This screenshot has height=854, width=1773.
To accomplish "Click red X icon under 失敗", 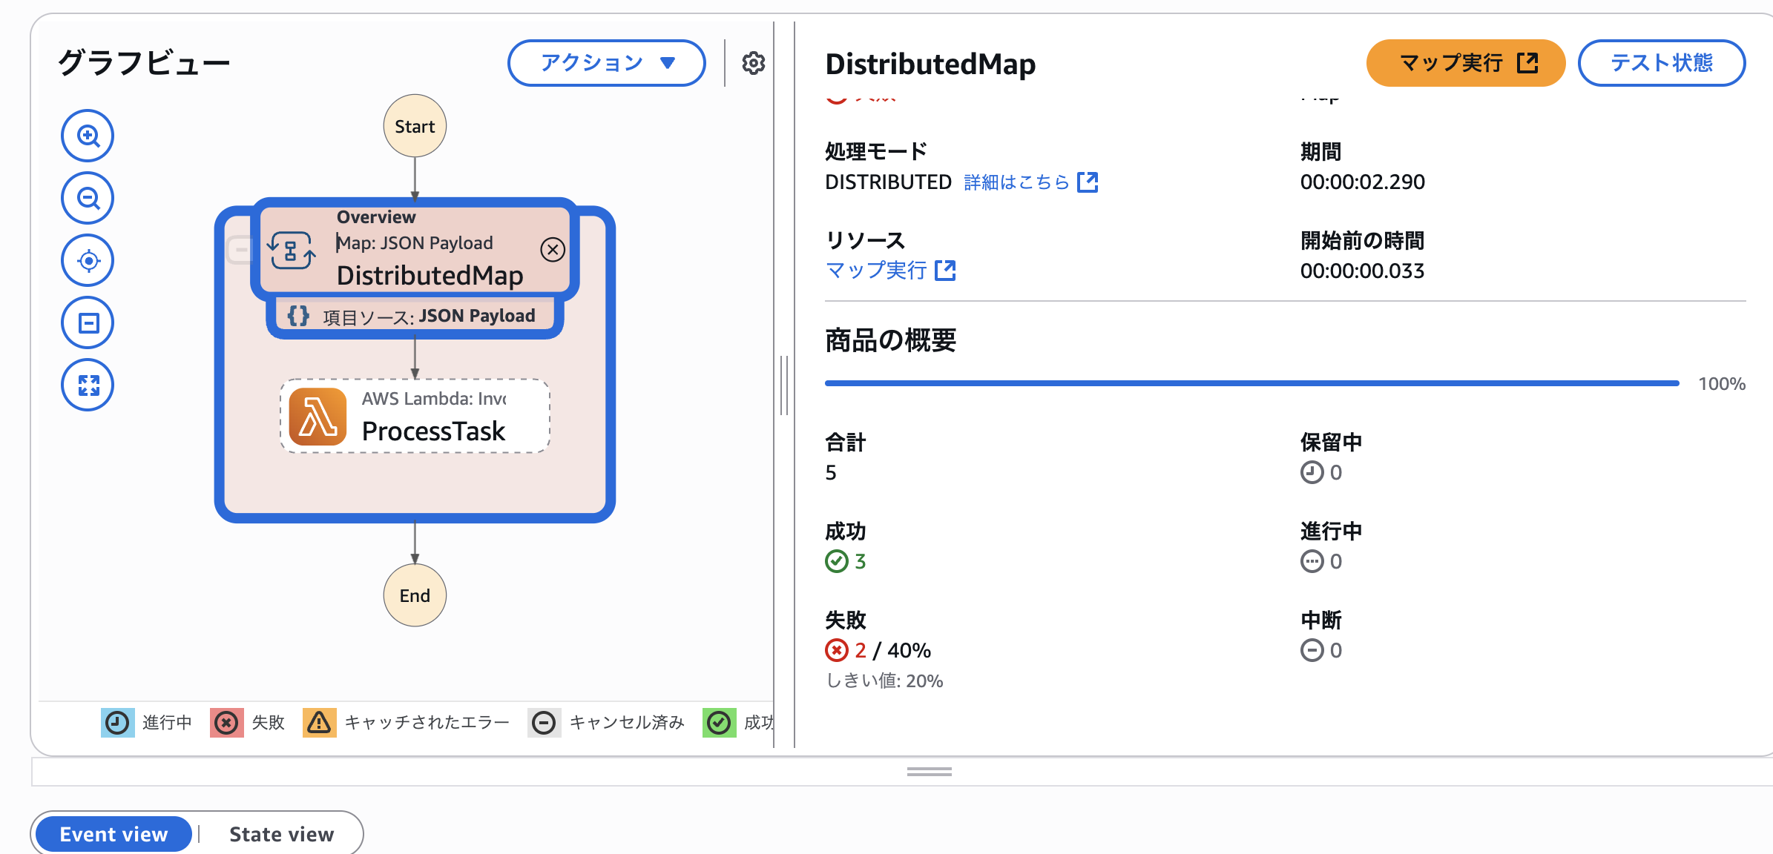I will click(837, 650).
